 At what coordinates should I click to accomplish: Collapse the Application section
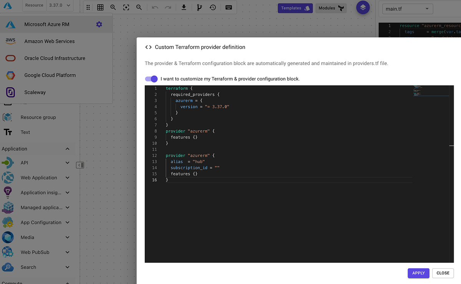67,149
